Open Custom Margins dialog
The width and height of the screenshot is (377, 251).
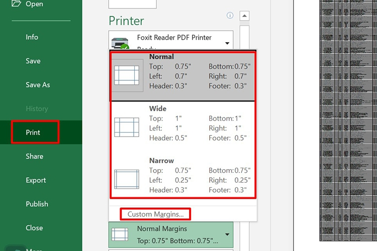click(155, 214)
